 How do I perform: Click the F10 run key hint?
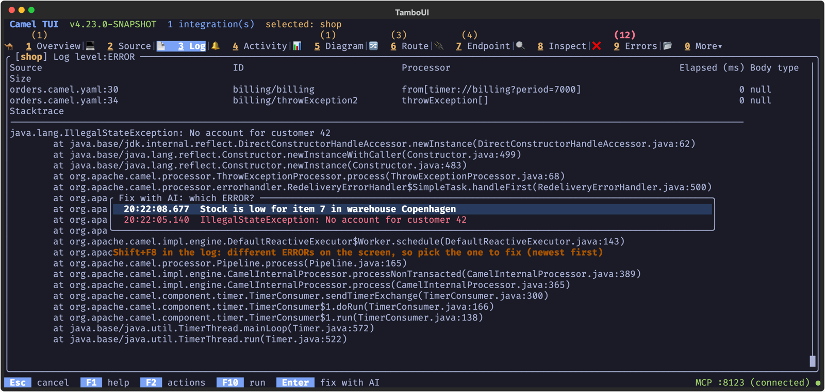[241, 383]
